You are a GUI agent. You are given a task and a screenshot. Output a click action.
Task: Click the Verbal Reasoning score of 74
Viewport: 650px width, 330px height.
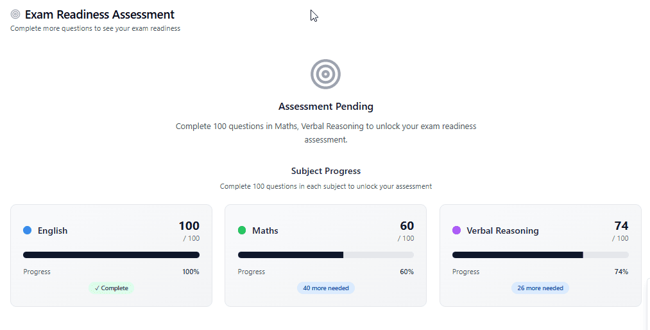[x=621, y=226]
